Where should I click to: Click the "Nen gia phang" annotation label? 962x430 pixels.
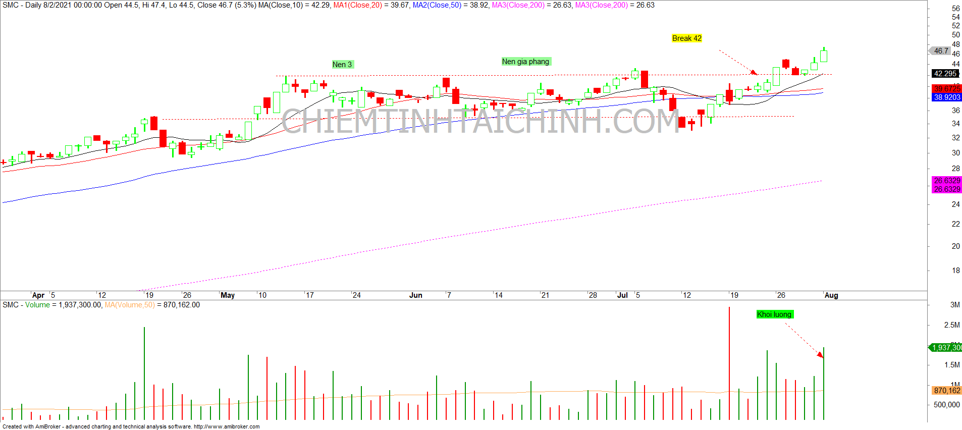pyautogui.click(x=525, y=62)
